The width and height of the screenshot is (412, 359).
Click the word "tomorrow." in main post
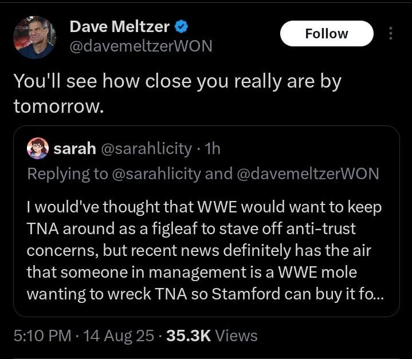[58, 106]
